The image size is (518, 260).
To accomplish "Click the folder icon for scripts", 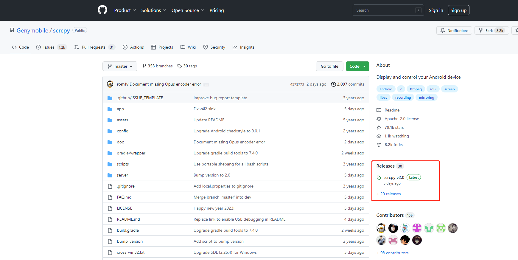I will (x=110, y=164).
